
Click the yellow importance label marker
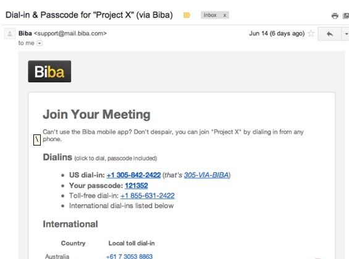tap(187, 15)
